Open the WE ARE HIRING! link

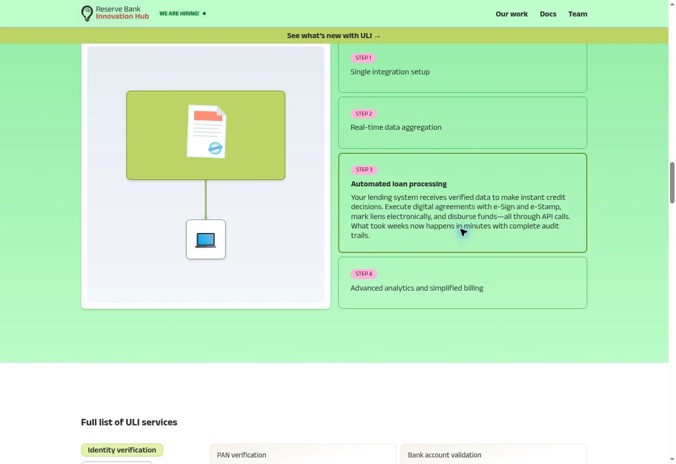point(183,14)
